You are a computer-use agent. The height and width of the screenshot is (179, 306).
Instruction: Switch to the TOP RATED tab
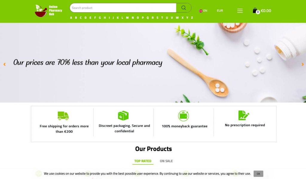(143, 161)
